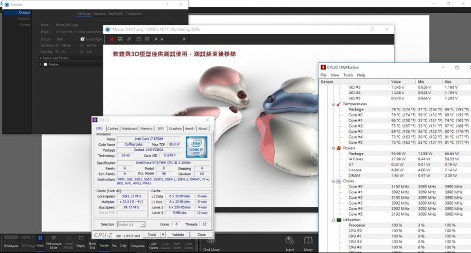Viewport: 471px width, 253px height.
Task: Open the Format PNG dropdown
Action: click(x=67, y=39)
